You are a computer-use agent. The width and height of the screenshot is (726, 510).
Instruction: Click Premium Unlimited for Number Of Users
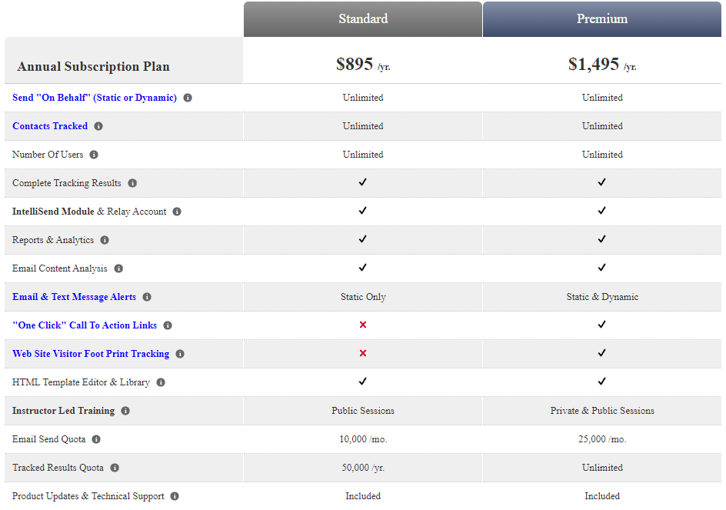[602, 155]
